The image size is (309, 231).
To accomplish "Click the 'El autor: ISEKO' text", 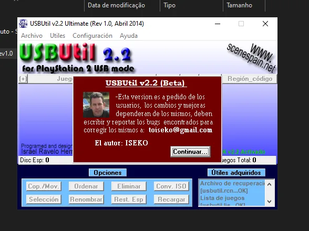I will pos(121,143).
